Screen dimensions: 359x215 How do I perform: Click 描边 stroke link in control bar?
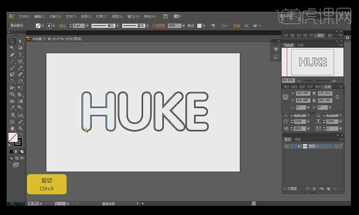point(63,26)
